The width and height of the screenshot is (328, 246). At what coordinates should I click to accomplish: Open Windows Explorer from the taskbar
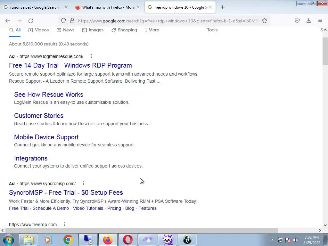click(x=29, y=240)
